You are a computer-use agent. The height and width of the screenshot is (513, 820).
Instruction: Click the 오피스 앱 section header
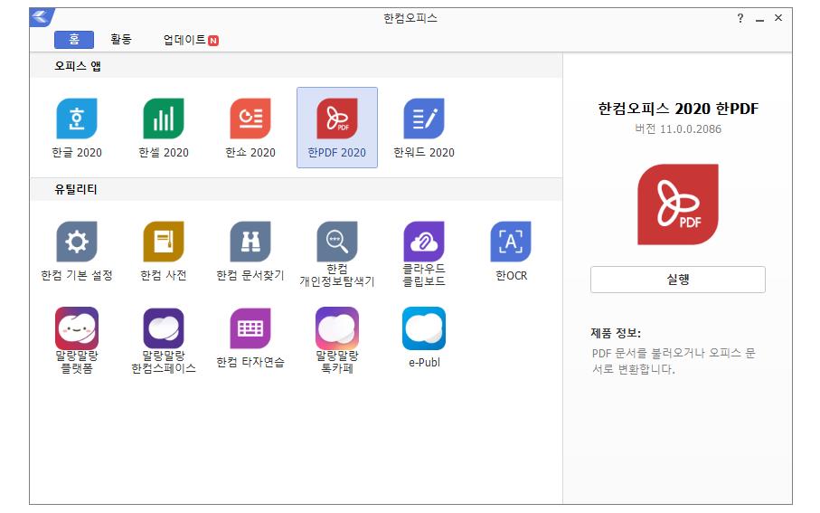pyautogui.click(x=78, y=66)
